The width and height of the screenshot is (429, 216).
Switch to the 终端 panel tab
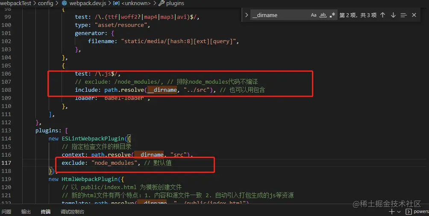(46, 212)
